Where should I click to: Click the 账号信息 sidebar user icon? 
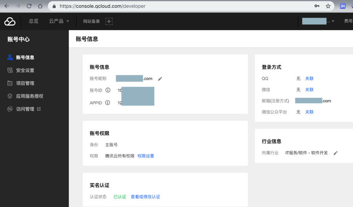pyautogui.click(x=10, y=57)
